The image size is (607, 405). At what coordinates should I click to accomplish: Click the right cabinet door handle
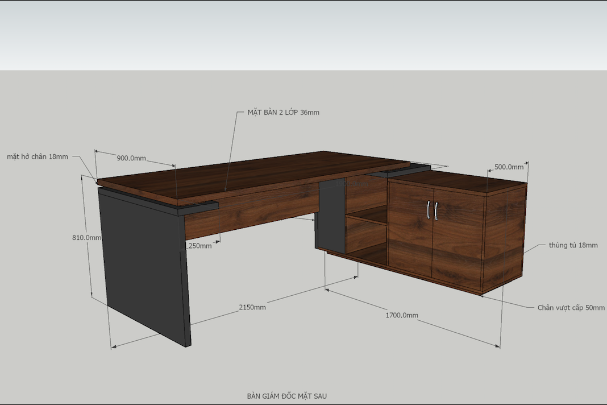click(436, 211)
